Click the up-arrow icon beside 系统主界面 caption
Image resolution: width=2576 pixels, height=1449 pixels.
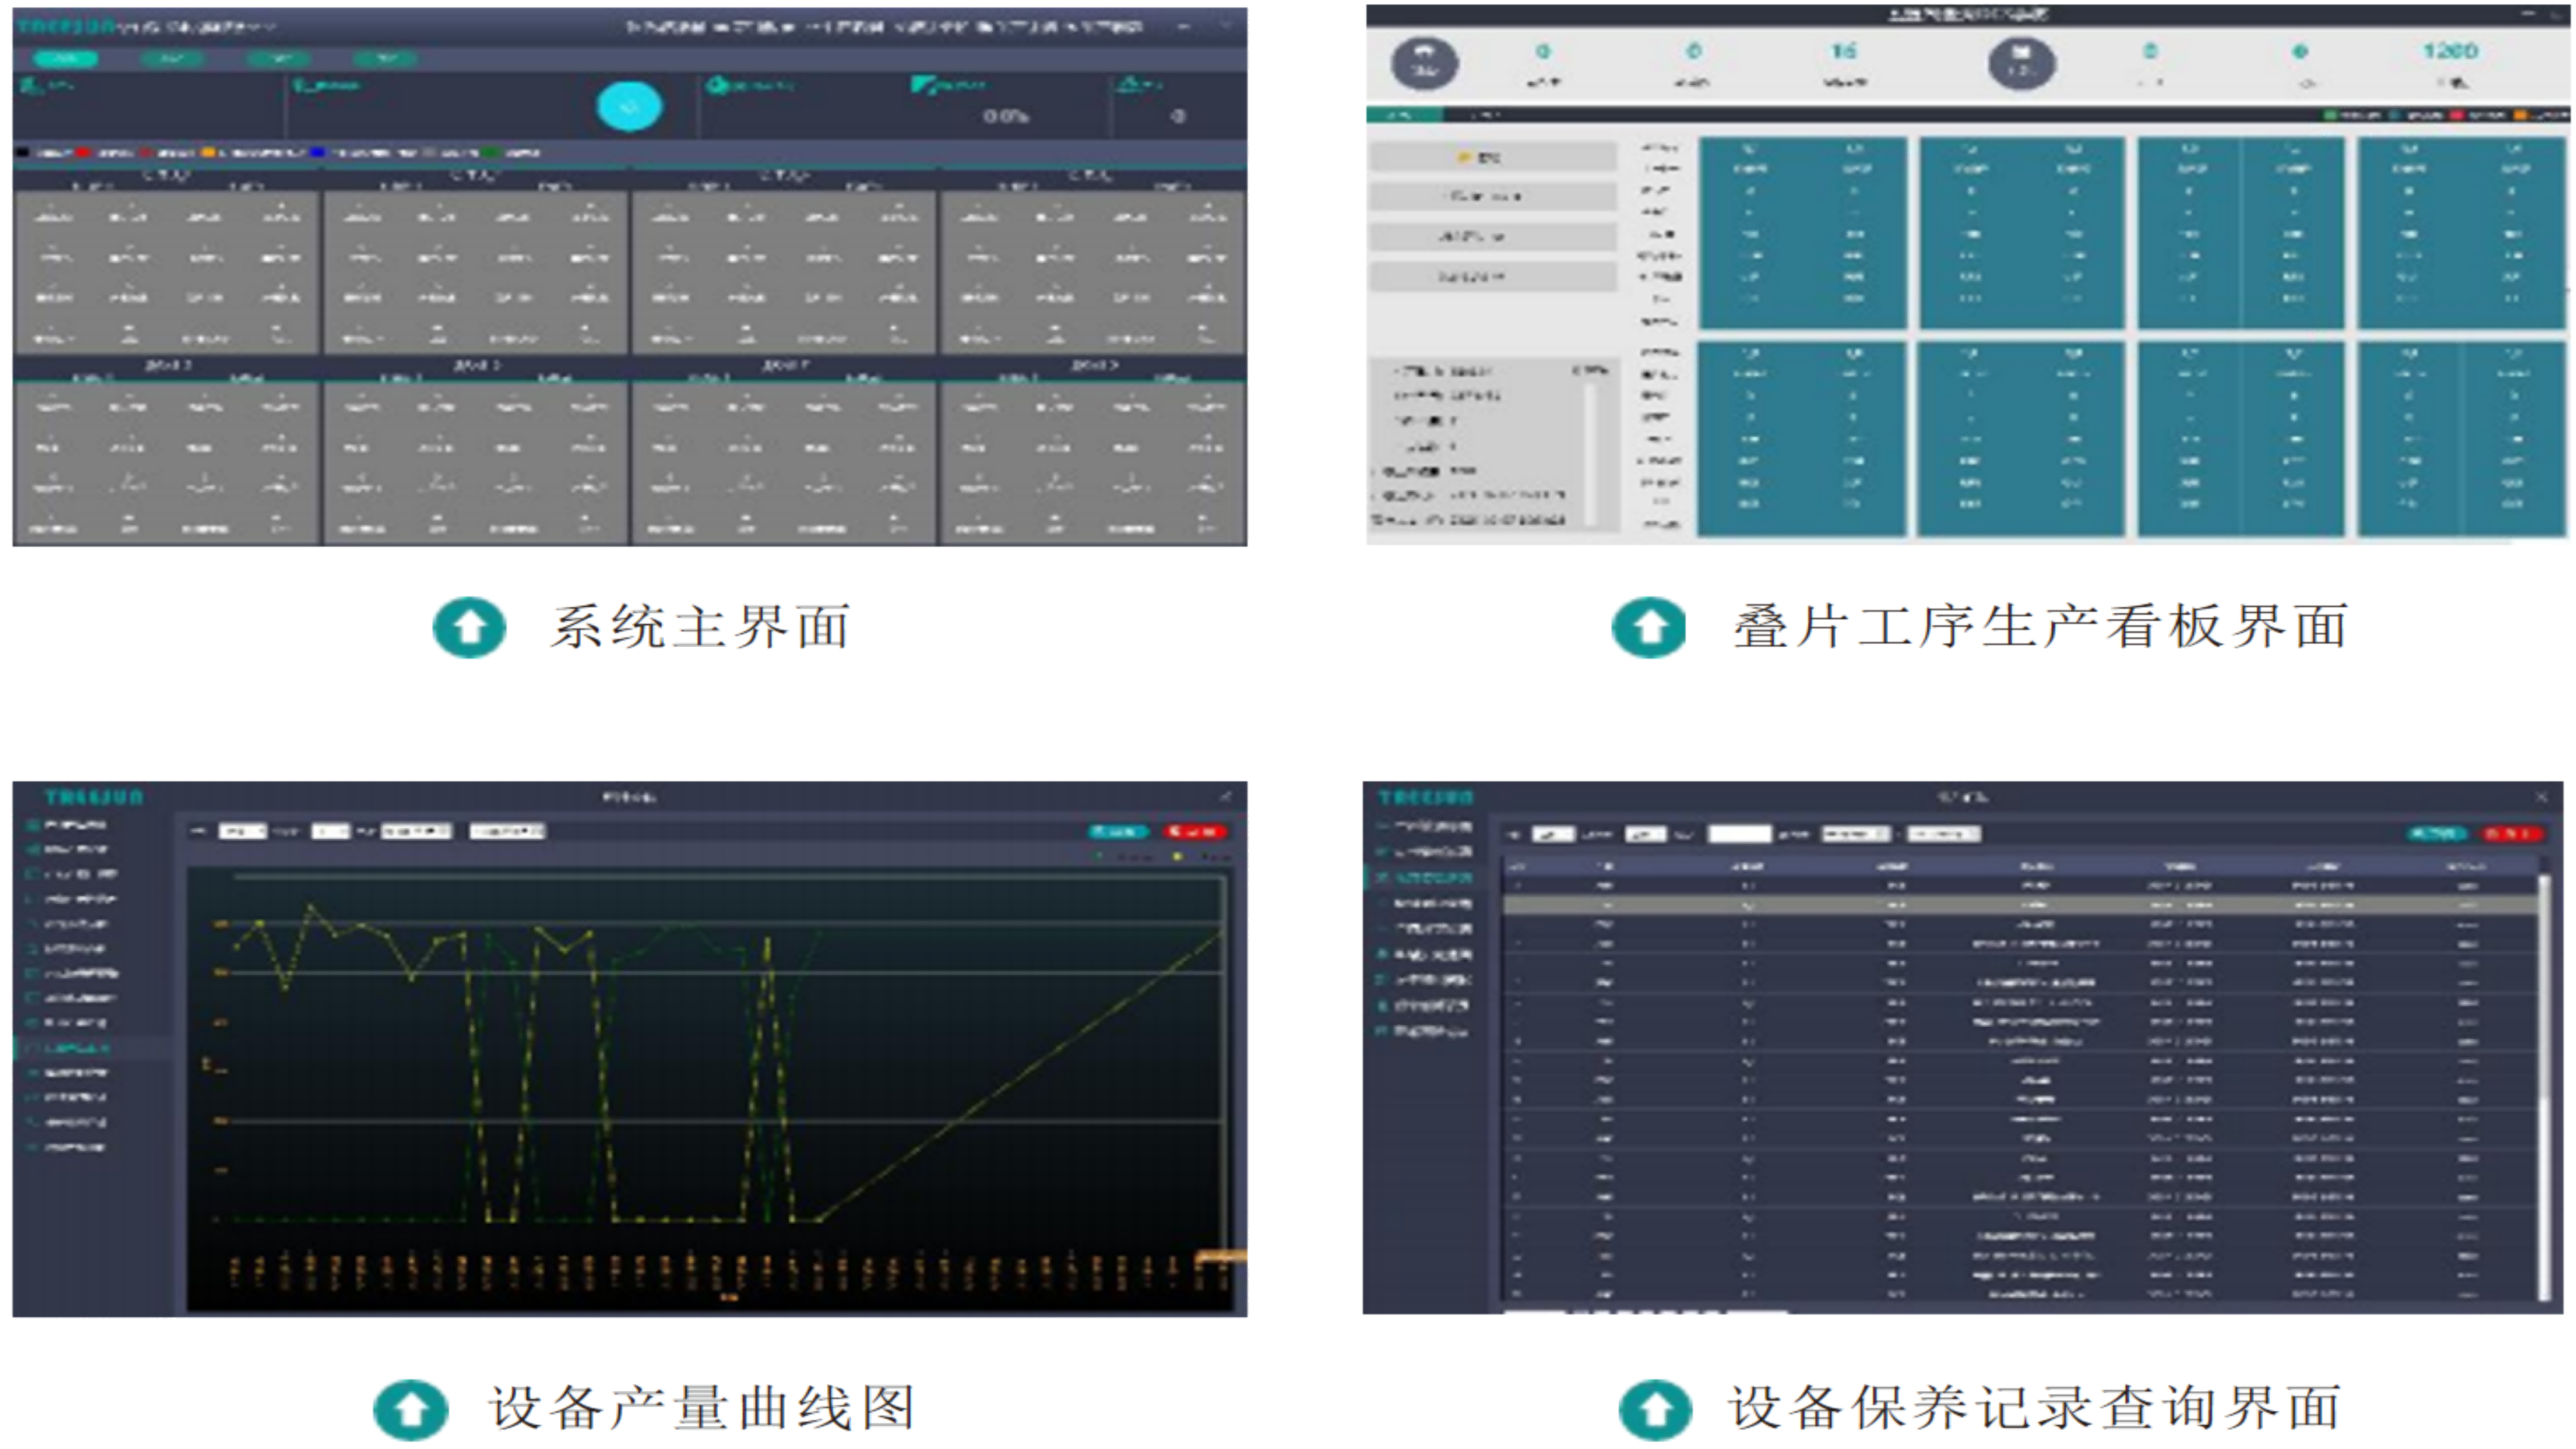pos(469,627)
